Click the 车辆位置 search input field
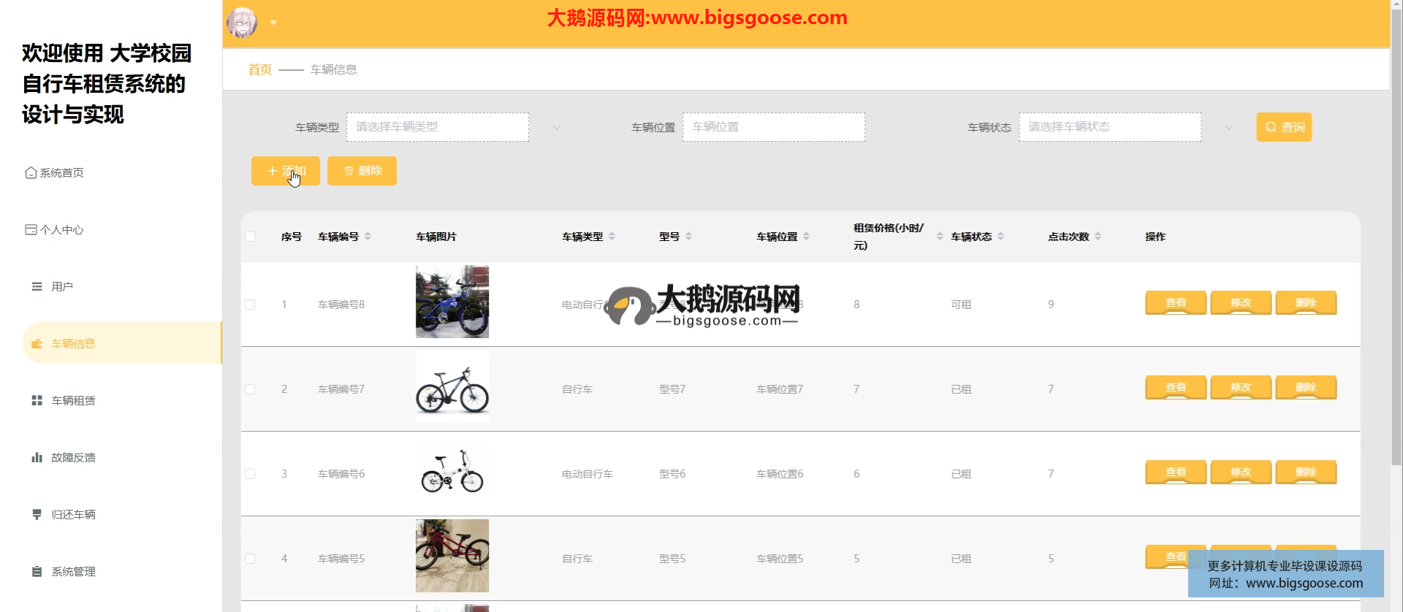This screenshot has width=1403, height=612. click(x=774, y=127)
